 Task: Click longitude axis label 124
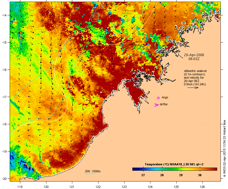click(x=150, y=187)
